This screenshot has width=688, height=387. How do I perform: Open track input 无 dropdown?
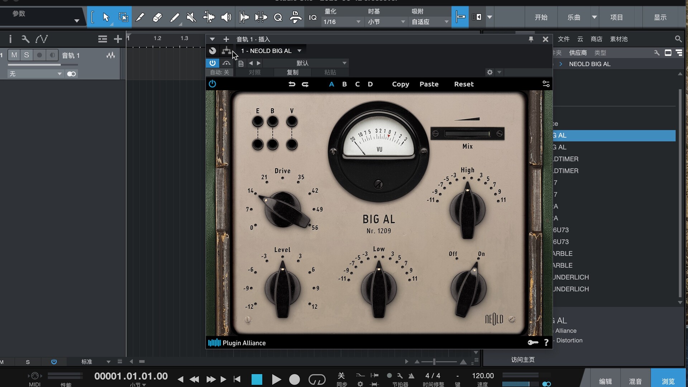pos(35,74)
